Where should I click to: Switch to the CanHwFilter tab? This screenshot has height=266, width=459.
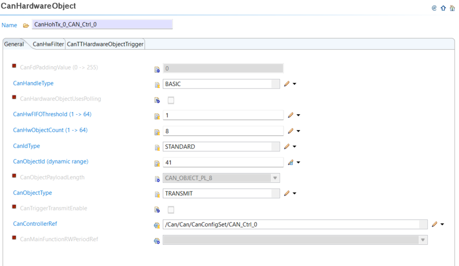coord(48,44)
